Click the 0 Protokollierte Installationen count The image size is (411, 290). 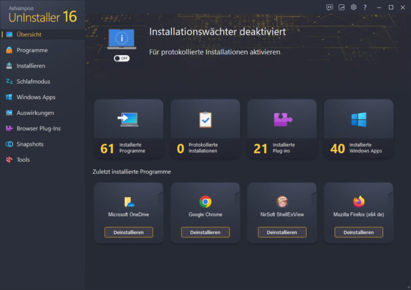[x=180, y=148]
